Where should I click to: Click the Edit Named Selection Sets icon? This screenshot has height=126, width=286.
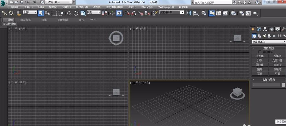(155, 13)
